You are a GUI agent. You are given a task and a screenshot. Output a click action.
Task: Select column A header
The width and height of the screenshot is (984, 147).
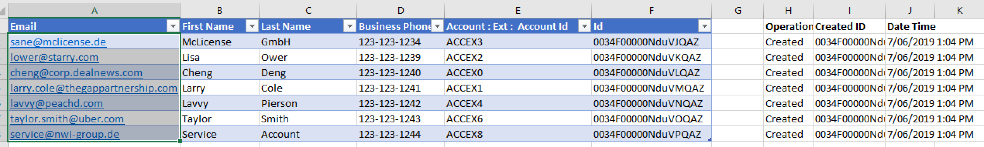pos(94,10)
